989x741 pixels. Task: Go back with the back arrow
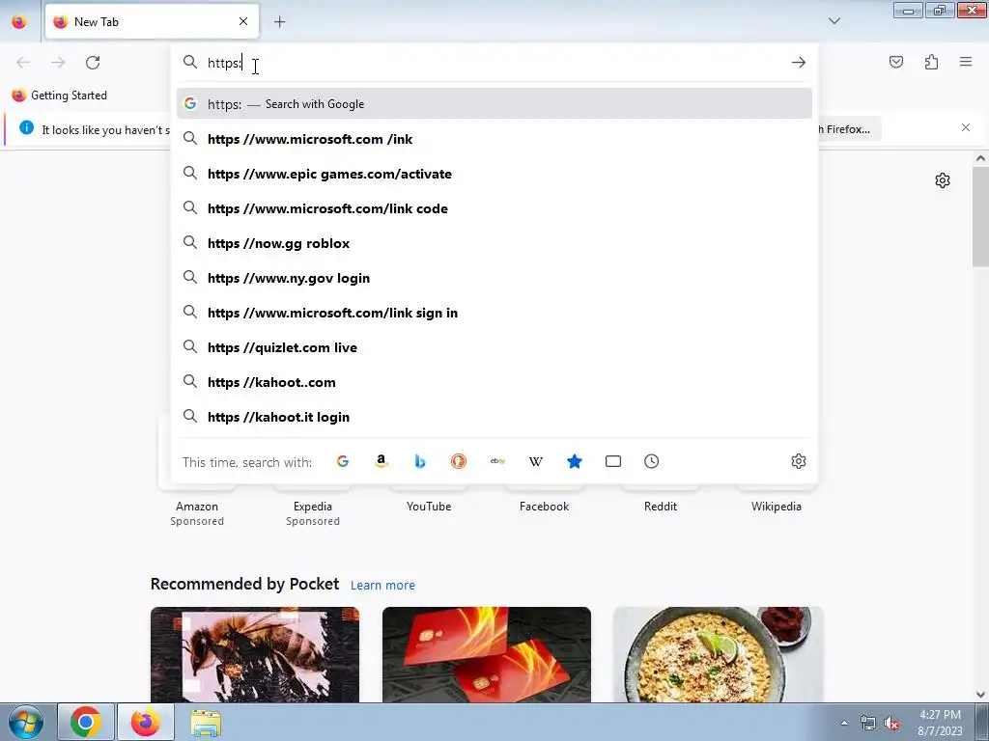[x=23, y=63]
